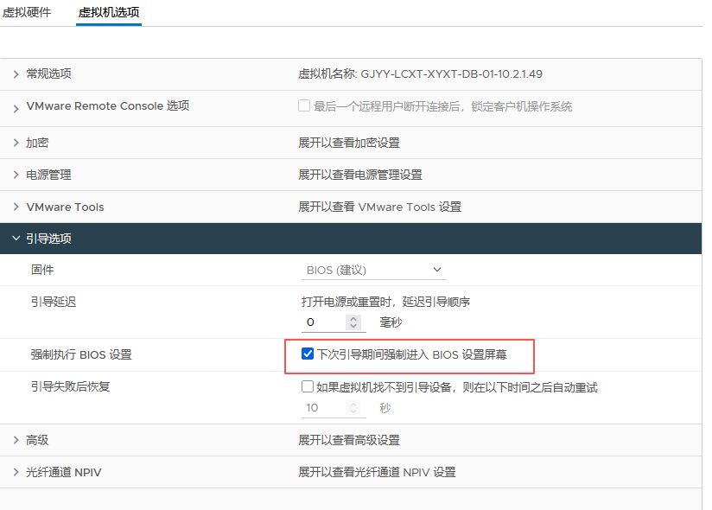Open the 固件 BIOS firmware dropdown
Viewport: 712px width, 510px height.
pos(373,271)
